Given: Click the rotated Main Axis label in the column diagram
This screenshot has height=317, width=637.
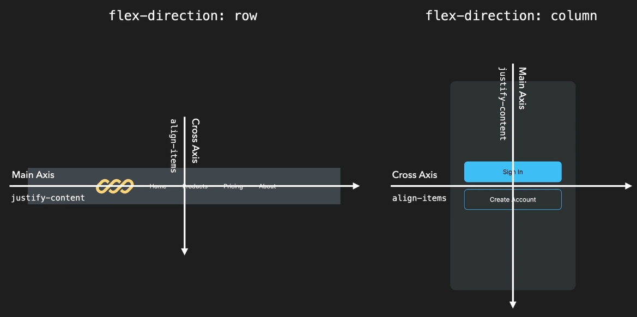Looking at the screenshot, I should click(522, 88).
